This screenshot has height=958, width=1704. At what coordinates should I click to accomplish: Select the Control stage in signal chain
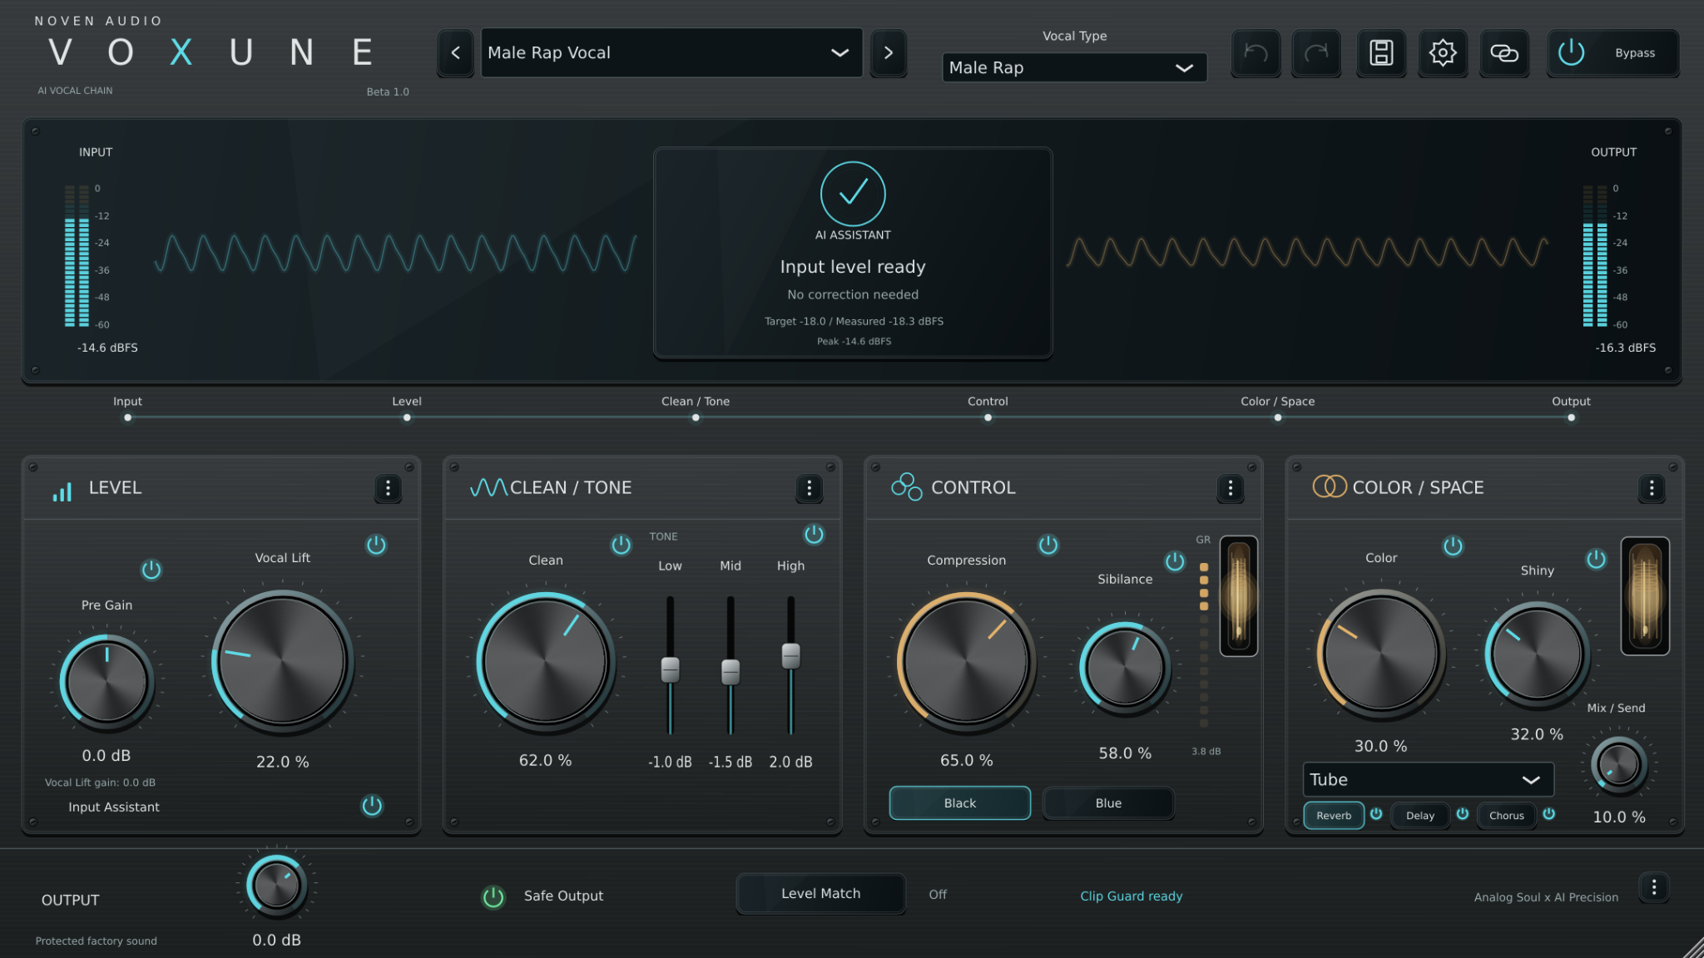tap(988, 408)
